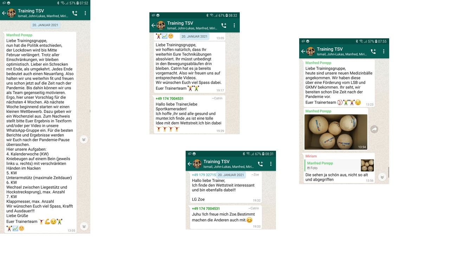Open quoted 'Manfred Porepp Foto' reply in Miriam's message

click(x=339, y=166)
